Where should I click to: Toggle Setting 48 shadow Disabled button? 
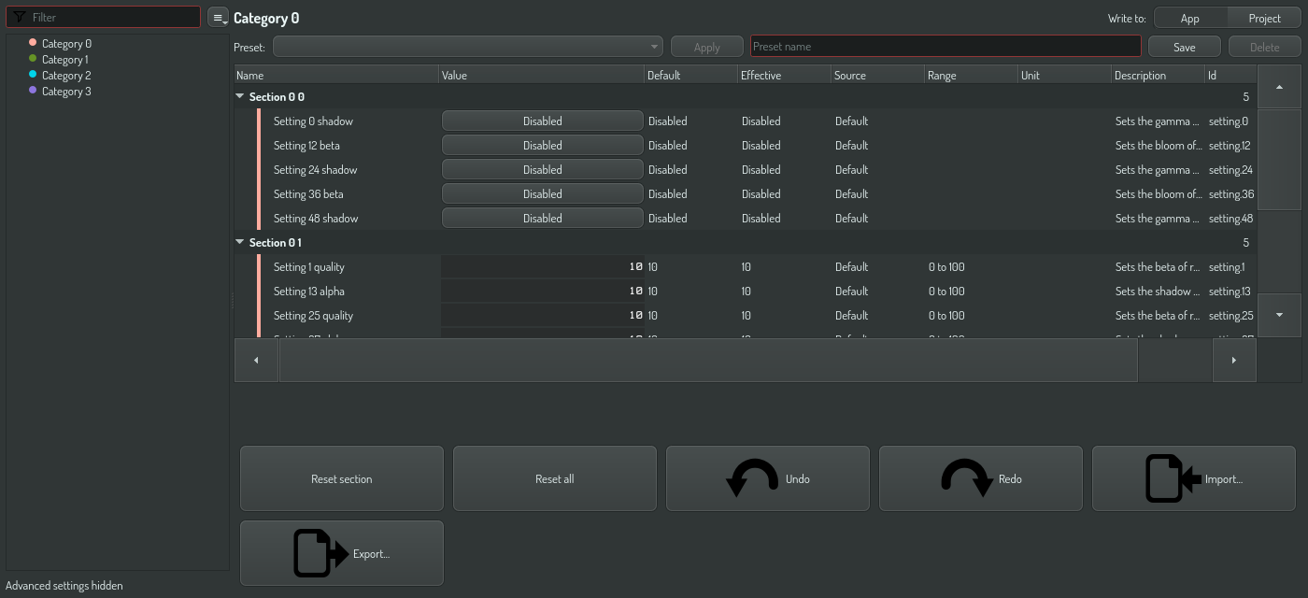point(542,218)
